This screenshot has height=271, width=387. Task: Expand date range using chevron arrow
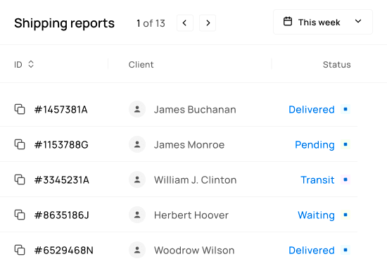pos(358,22)
